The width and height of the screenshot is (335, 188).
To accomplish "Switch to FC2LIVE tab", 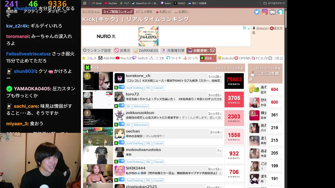I will point(260,58).
